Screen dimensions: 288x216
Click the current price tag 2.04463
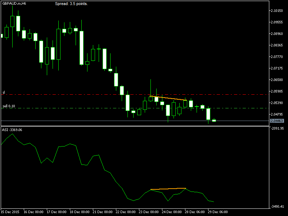pyautogui.click(x=277, y=121)
